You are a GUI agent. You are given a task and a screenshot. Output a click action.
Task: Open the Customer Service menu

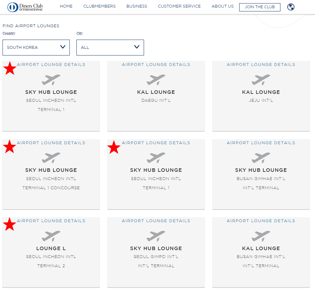click(x=180, y=6)
